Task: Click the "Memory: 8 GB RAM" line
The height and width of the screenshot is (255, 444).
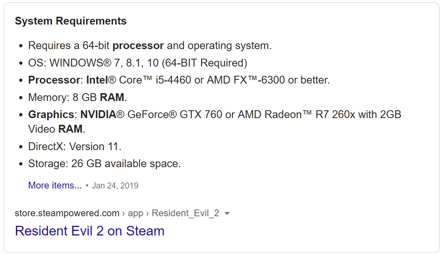Action: point(77,97)
